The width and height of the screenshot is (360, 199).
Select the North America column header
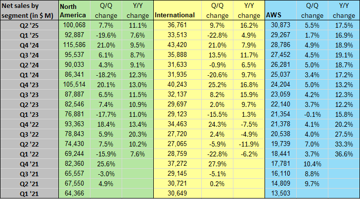pyautogui.click(x=72, y=11)
